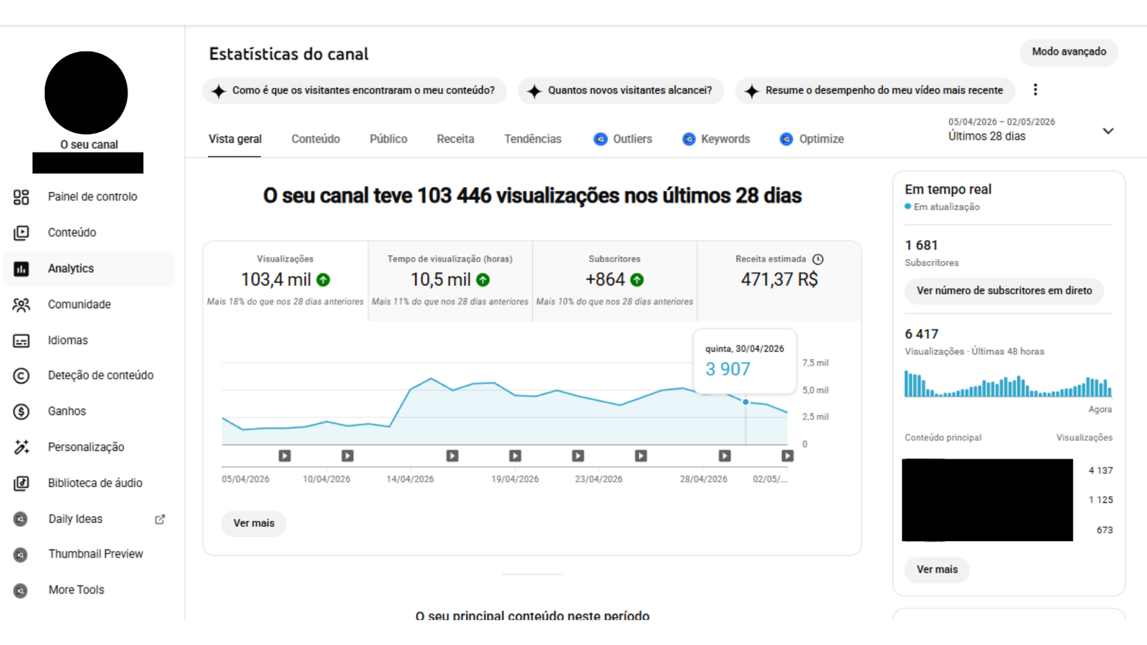
Task: Open the Comunidade people icon
Action: pos(22,305)
